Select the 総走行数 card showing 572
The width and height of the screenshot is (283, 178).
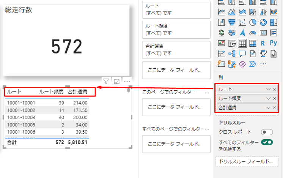[x=66, y=40]
